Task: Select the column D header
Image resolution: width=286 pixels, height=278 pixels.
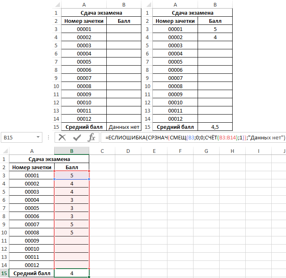Action: point(128,151)
